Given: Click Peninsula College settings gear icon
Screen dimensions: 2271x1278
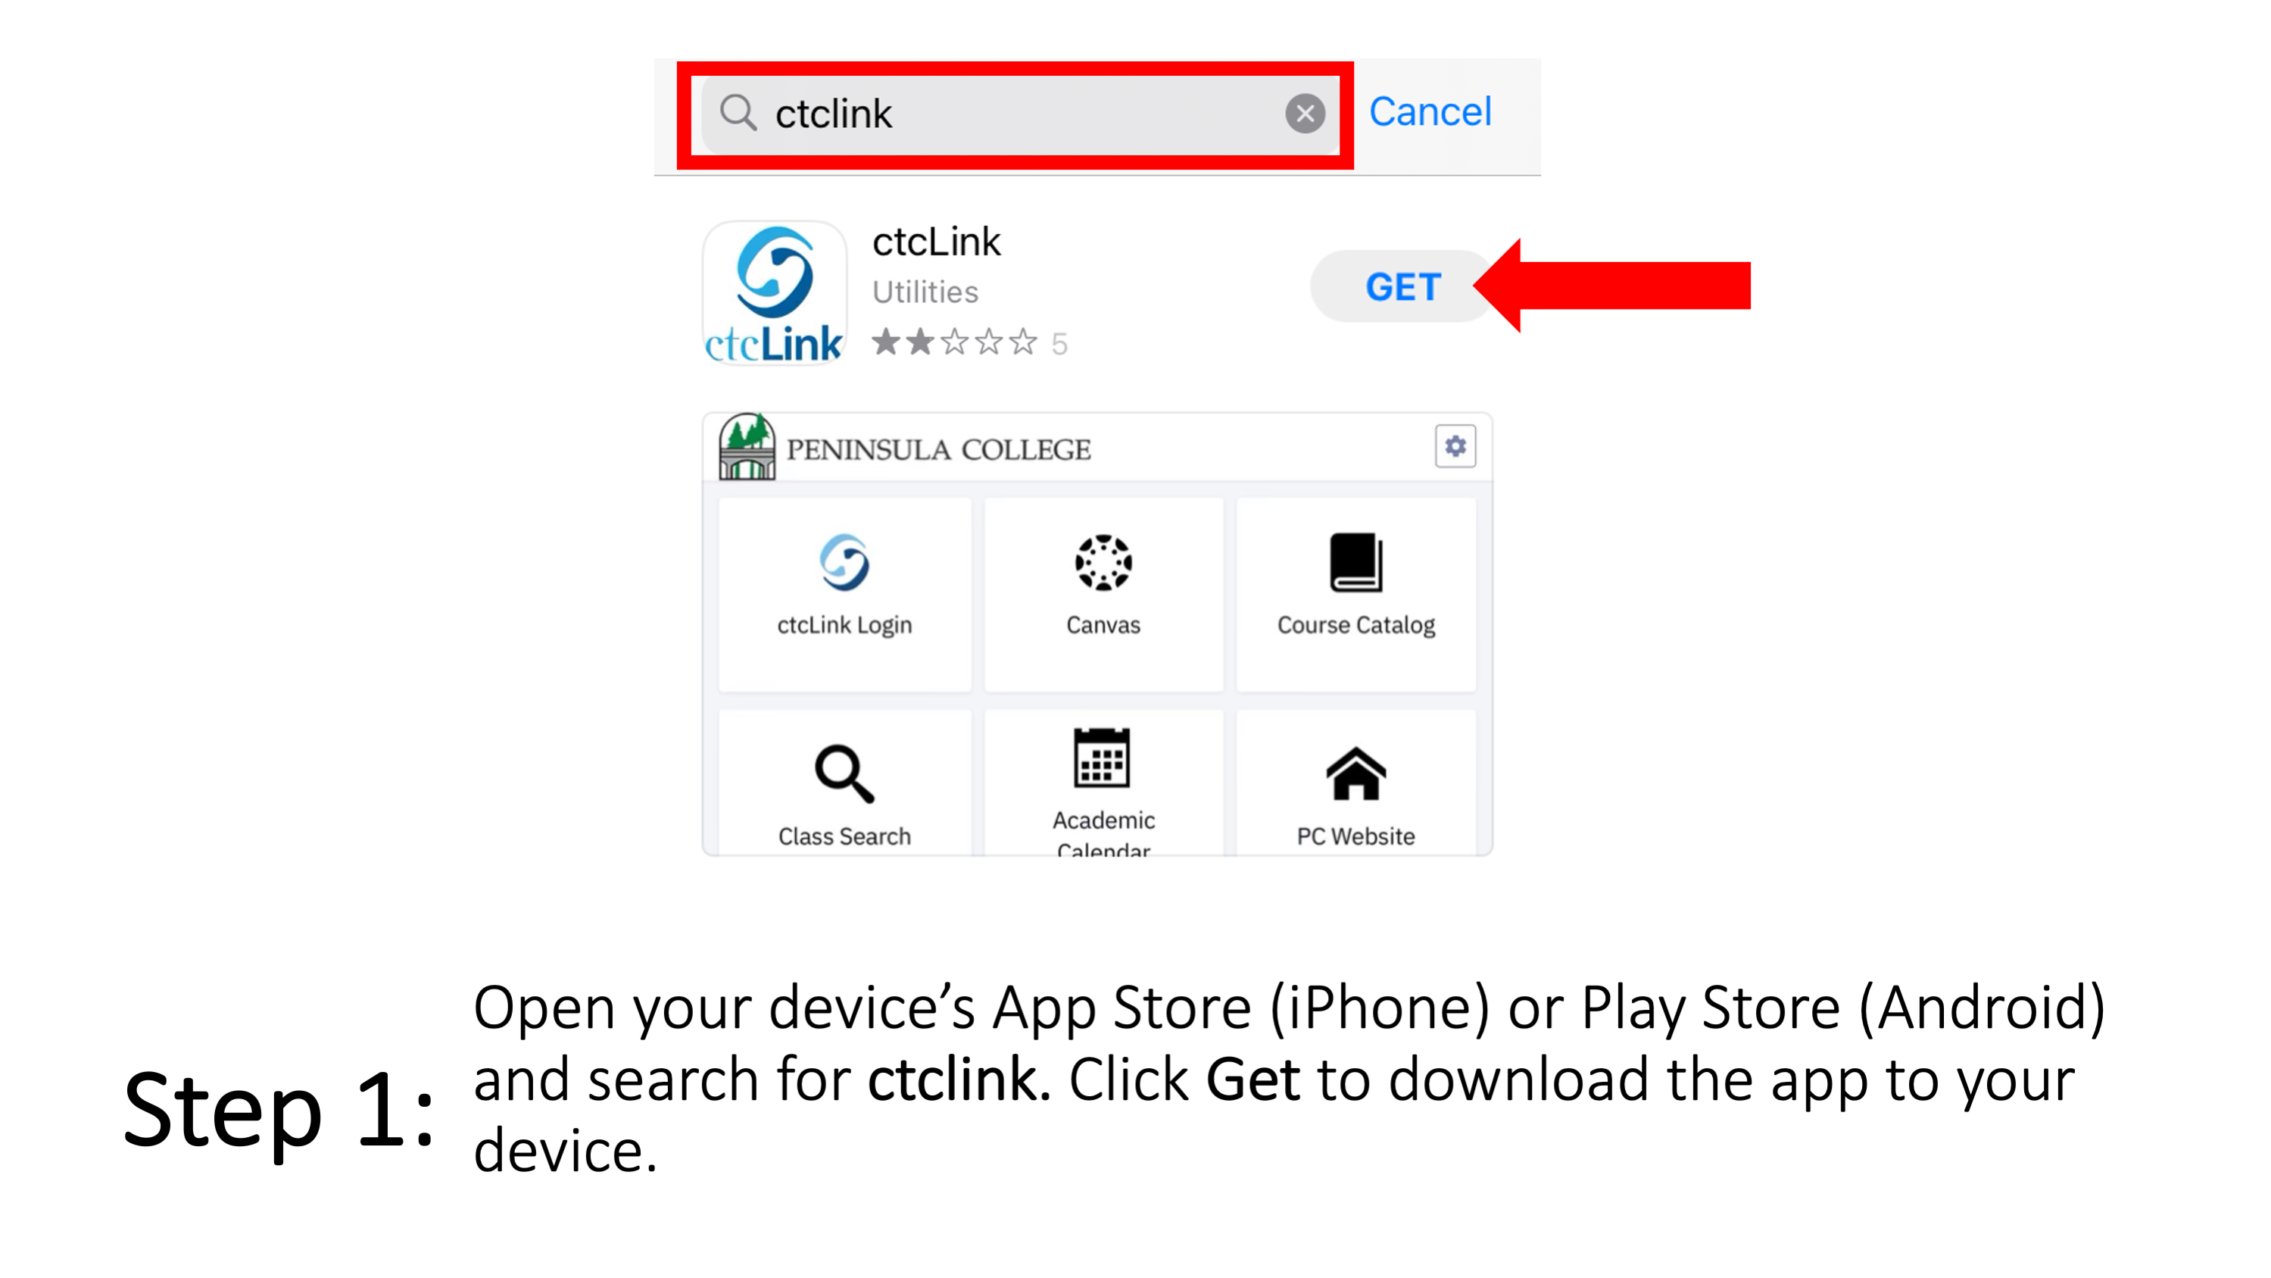Looking at the screenshot, I should click(1454, 448).
